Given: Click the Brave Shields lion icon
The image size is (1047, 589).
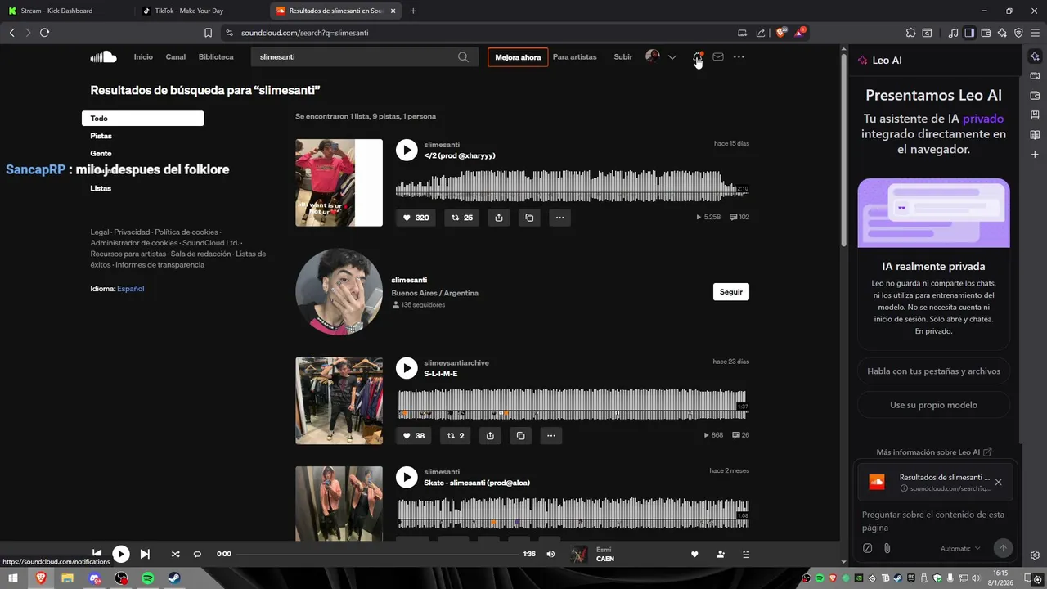Looking at the screenshot, I should point(781,33).
